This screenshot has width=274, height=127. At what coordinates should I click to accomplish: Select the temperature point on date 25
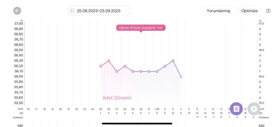(101, 66)
